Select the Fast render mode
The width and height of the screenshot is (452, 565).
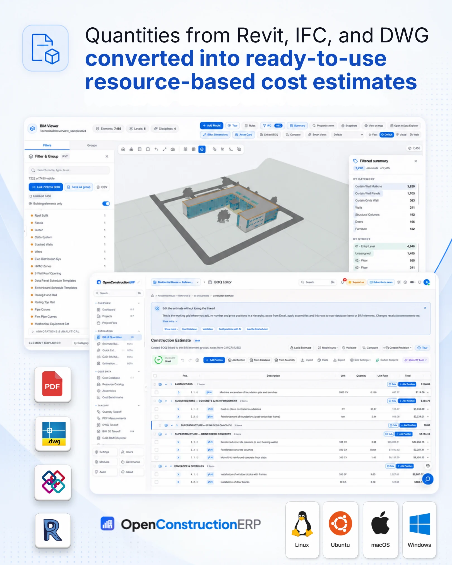click(373, 134)
